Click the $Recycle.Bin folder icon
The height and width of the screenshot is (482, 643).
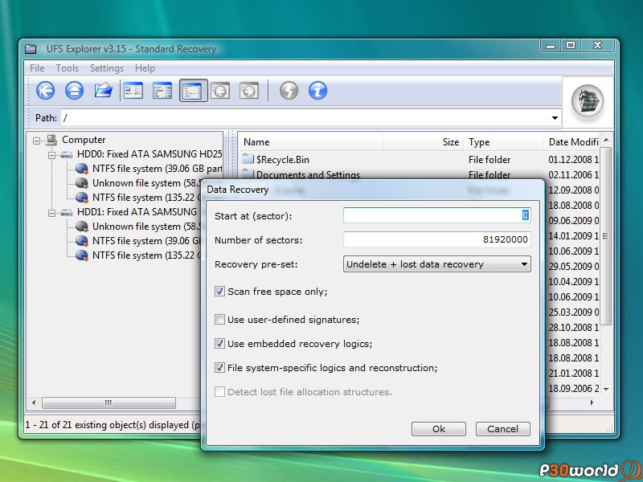click(x=248, y=159)
